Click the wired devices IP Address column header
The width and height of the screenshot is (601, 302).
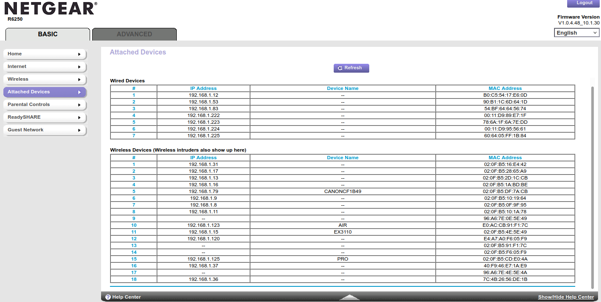203,88
